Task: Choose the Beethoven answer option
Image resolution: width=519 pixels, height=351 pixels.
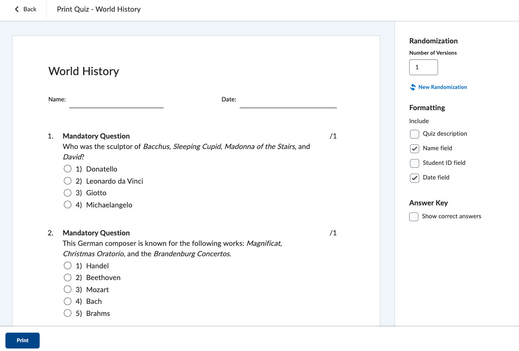Action: pyautogui.click(x=68, y=278)
